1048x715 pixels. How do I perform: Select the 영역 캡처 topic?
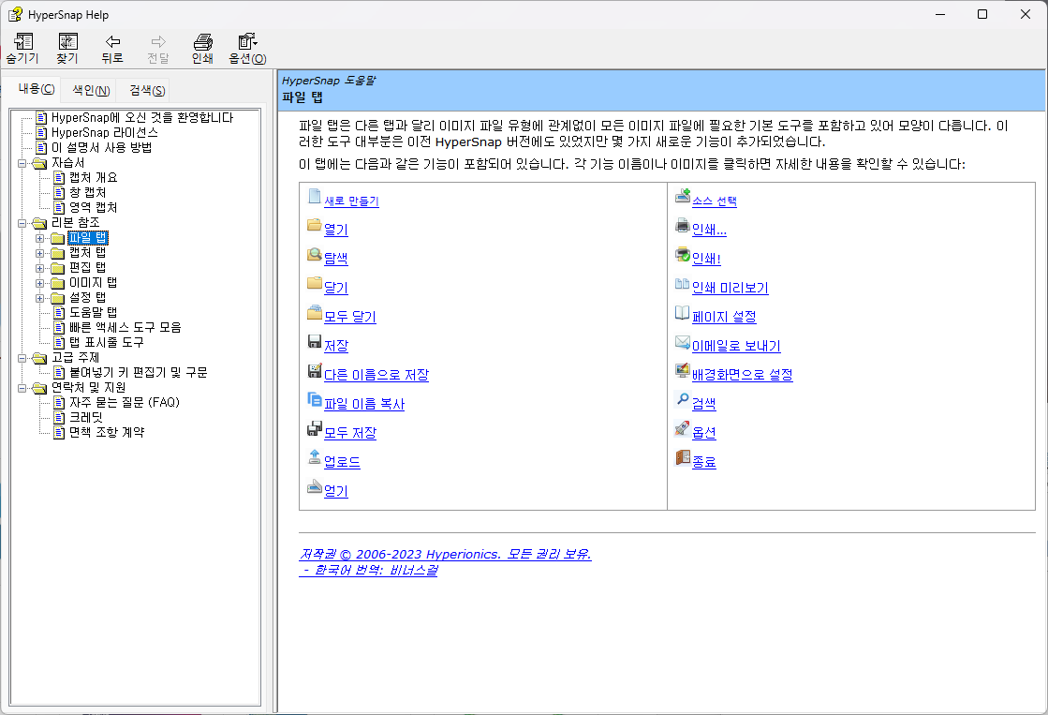[94, 207]
